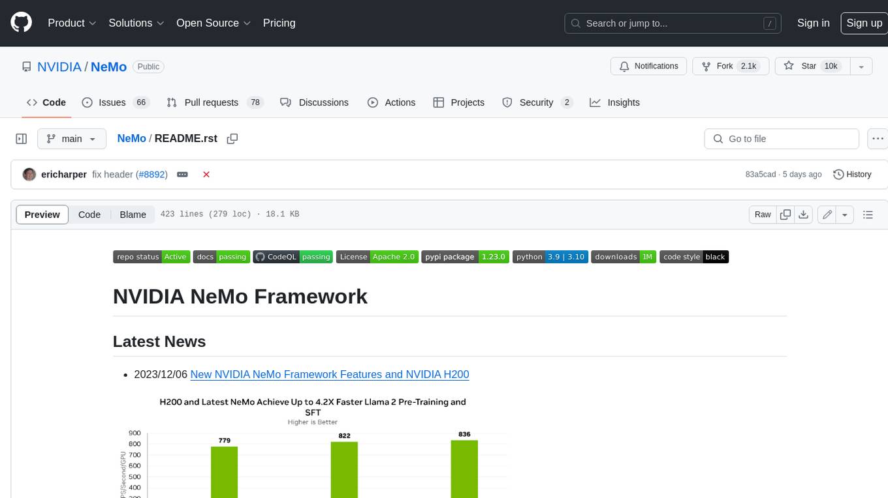Focus the Search or jump to field
888x498 pixels.
click(674, 23)
